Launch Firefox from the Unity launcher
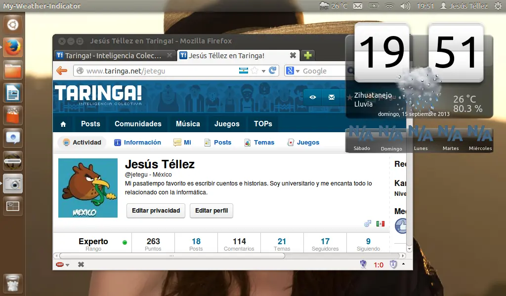This screenshot has width=506, height=296. pyautogui.click(x=12, y=47)
